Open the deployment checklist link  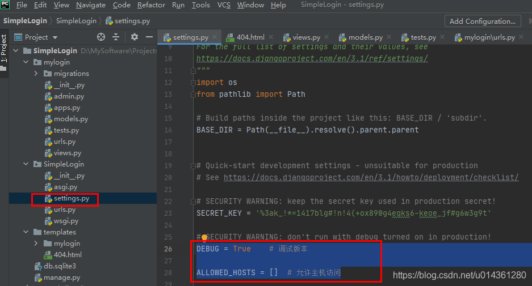coord(371,177)
